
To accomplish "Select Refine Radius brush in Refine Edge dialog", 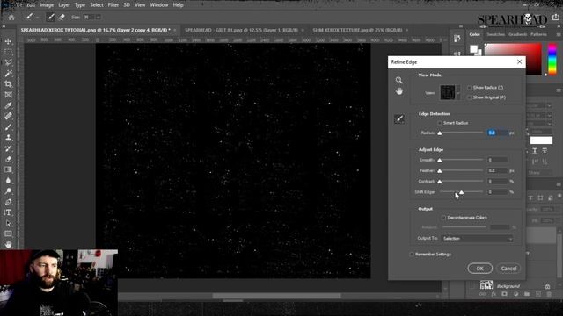I will pos(399,119).
